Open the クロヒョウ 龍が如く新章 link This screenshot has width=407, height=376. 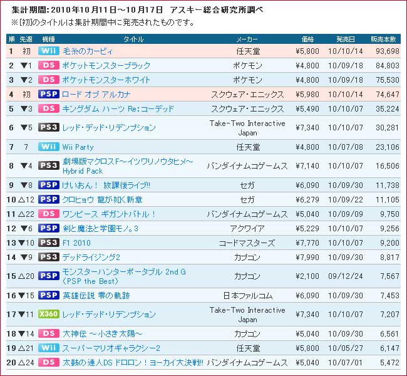click(x=102, y=199)
